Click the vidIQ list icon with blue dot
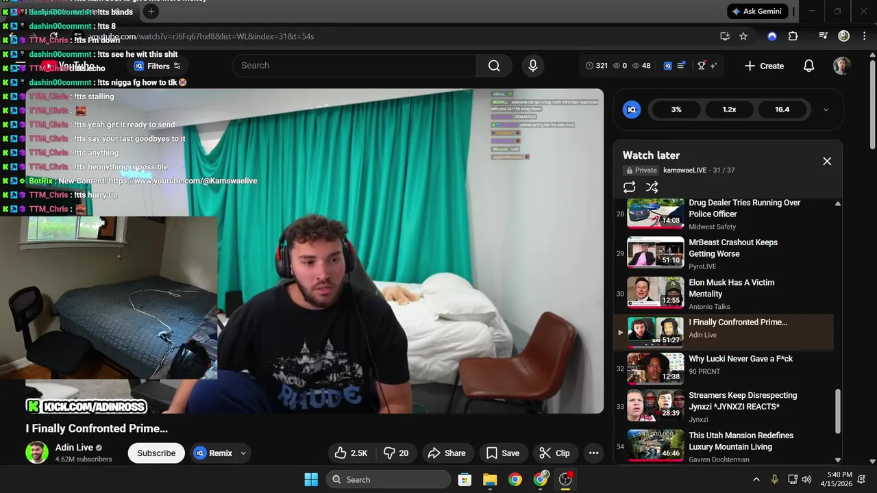The width and height of the screenshot is (877, 493). click(681, 66)
